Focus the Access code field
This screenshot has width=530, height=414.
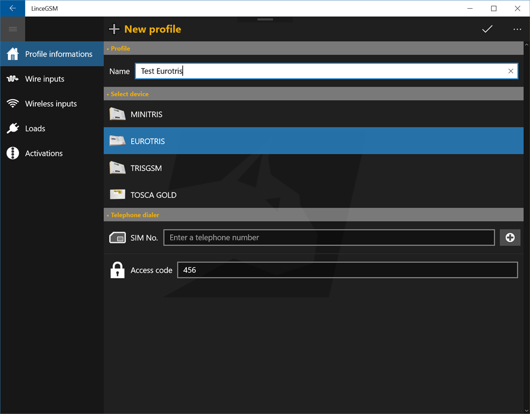click(348, 270)
